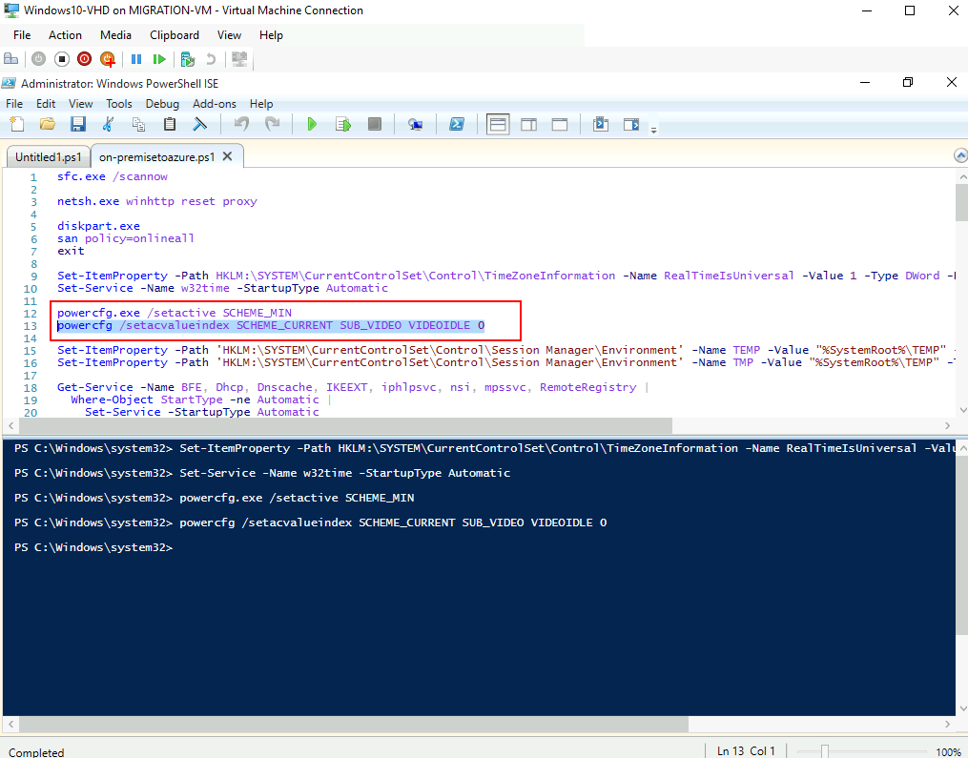Click script pane horizontal scroll right arrow
968x758 pixels.
[948, 425]
